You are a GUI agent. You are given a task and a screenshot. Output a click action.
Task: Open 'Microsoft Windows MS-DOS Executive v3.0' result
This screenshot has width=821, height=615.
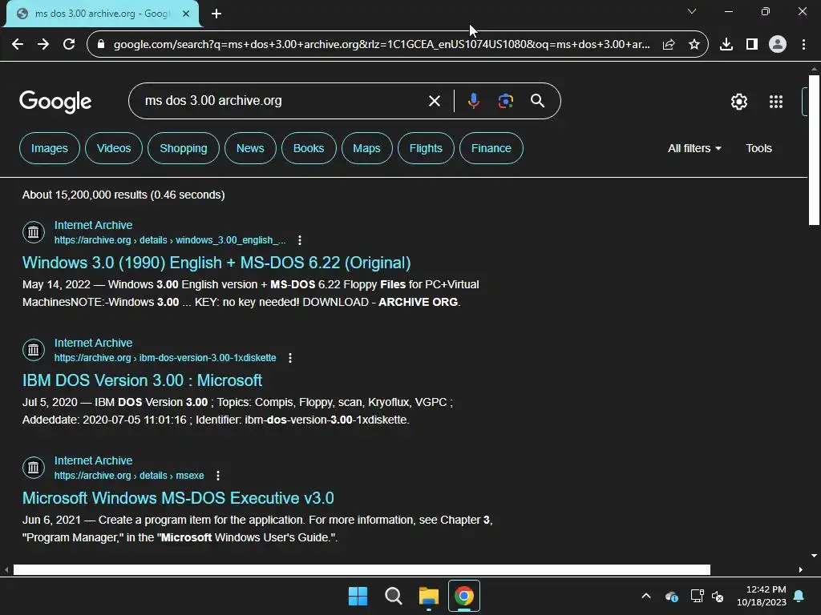coord(178,498)
